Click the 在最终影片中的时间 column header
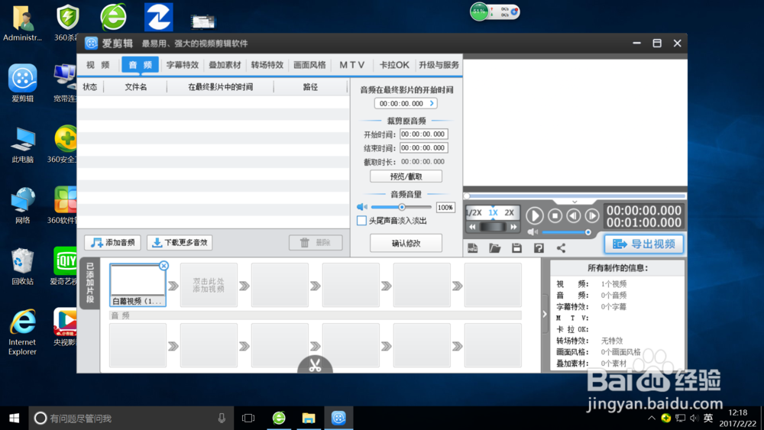Viewport: 764px width, 430px height. 220,87
